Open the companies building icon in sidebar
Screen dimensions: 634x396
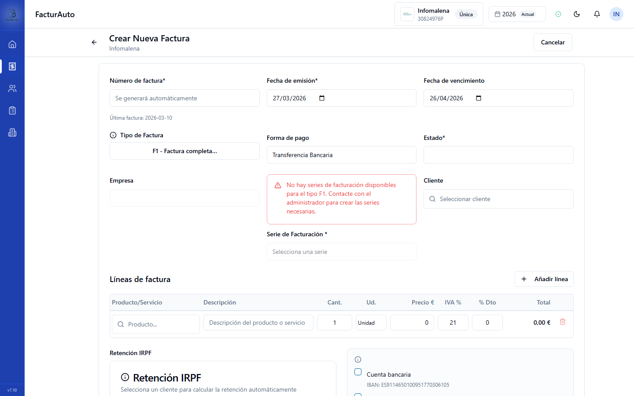pyautogui.click(x=12, y=132)
